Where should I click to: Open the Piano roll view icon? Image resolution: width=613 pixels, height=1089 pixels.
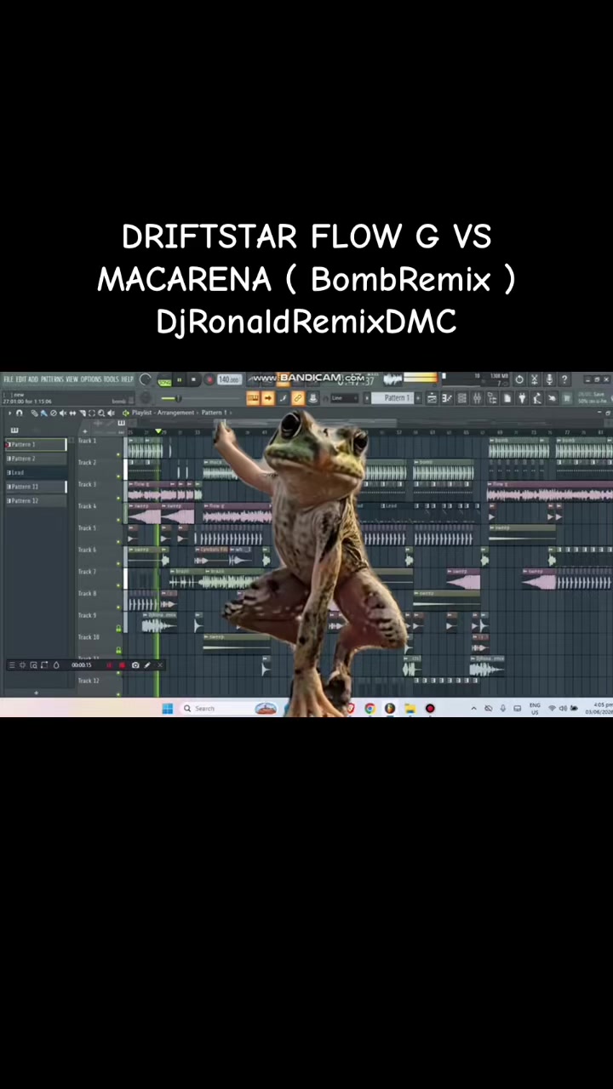(x=446, y=398)
